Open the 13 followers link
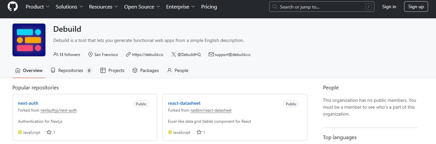436x144 pixels. 67,55
